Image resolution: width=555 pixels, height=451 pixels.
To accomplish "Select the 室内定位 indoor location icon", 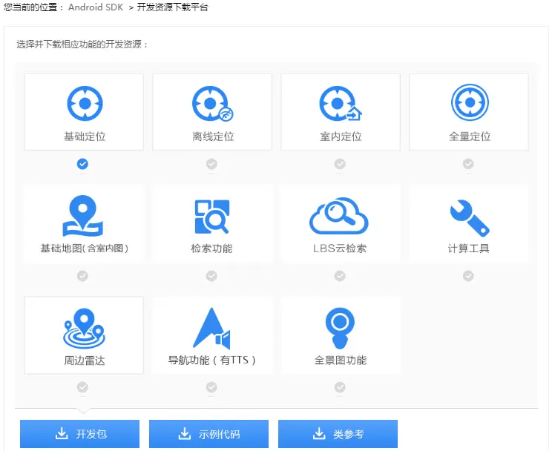I will coord(341,103).
